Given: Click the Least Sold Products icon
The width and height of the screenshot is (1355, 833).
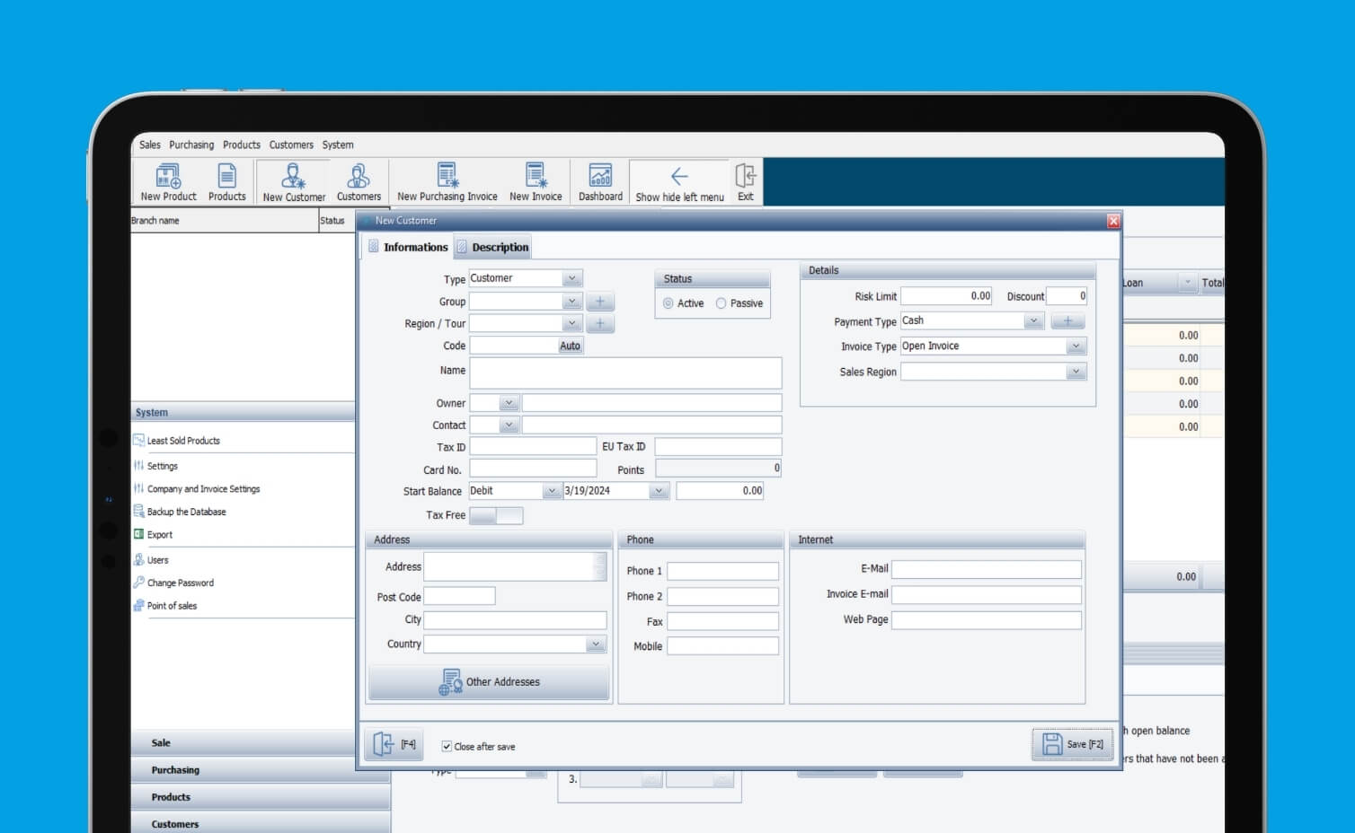Looking at the screenshot, I should click(x=139, y=440).
